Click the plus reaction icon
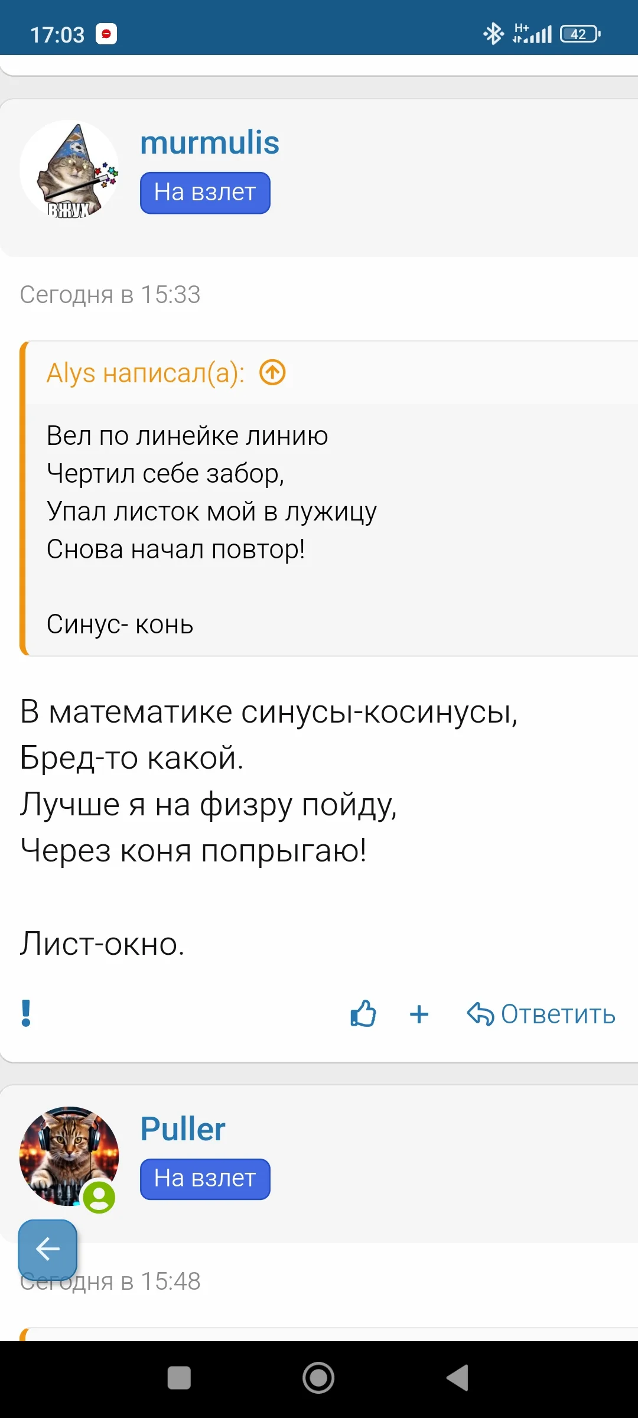Screen dimensions: 638x1418 coord(418,1014)
